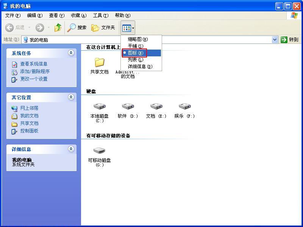Click the 我的文档 sidebar folder icon
The image size is (303, 227).
point(14,116)
